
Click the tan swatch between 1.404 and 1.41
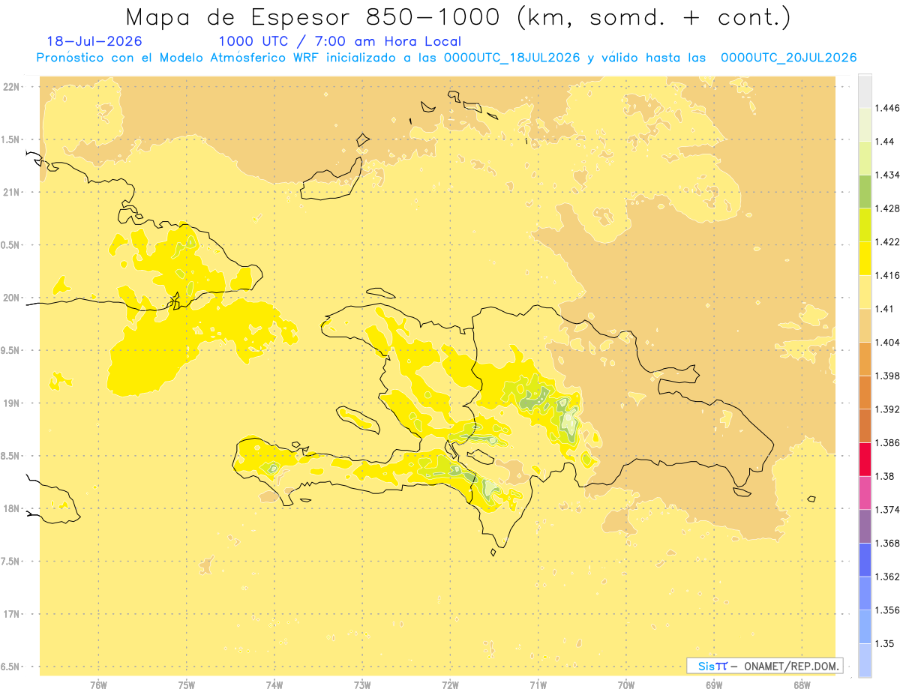tap(865, 325)
